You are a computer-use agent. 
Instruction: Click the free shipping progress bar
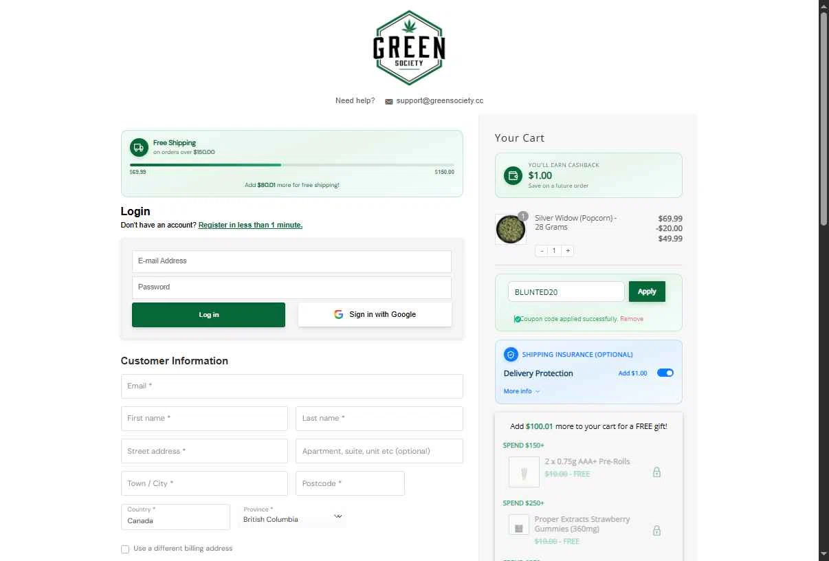click(291, 165)
